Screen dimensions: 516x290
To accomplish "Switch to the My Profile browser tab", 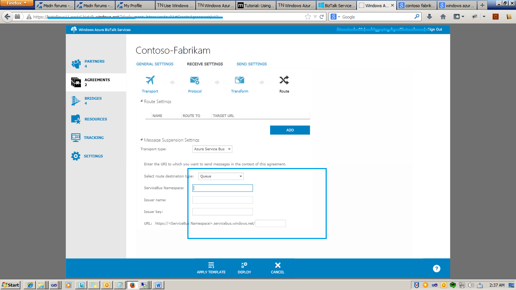I will pyautogui.click(x=135, y=6).
